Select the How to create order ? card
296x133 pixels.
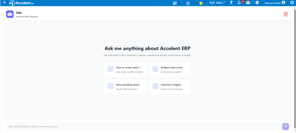[125, 70]
